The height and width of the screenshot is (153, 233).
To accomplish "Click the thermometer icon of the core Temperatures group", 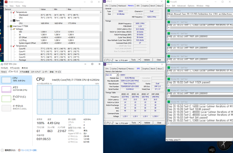I will pos(14,46).
